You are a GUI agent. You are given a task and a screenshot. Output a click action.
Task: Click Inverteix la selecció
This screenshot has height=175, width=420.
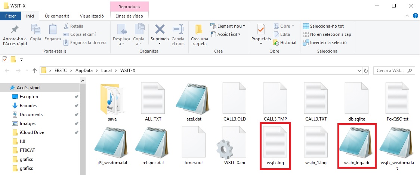click(x=325, y=43)
